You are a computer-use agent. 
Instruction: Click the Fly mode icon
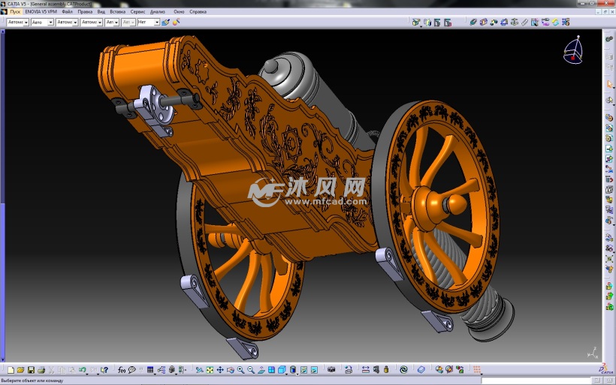pyautogui.click(x=200, y=370)
